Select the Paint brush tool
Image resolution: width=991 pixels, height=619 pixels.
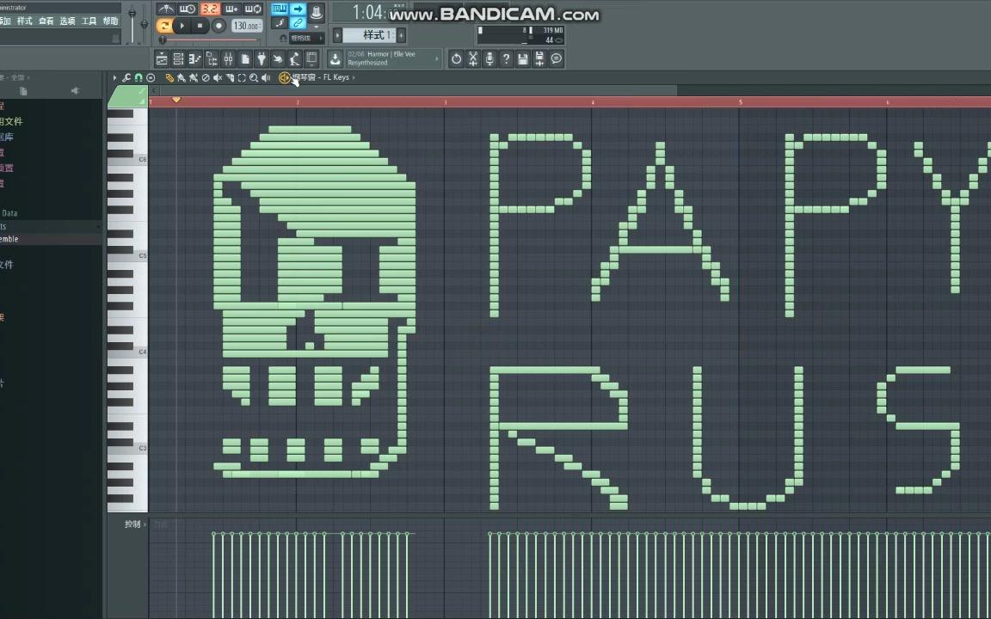click(182, 77)
